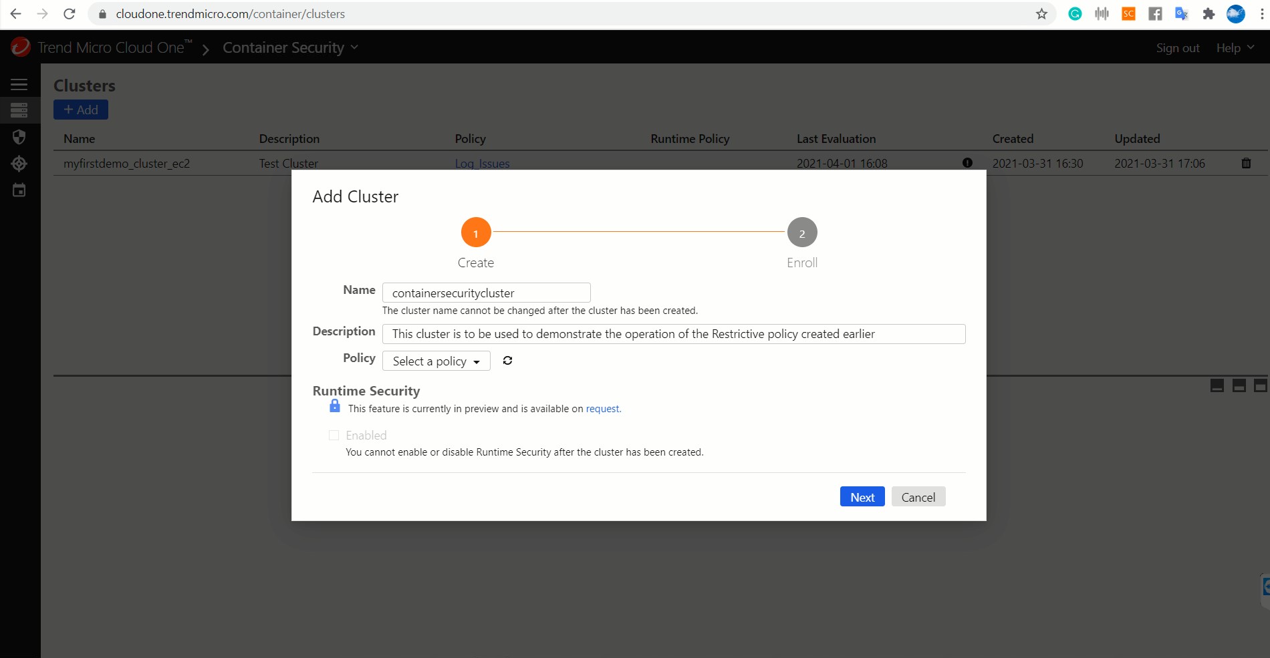Viewport: 1270px width, 658px height.
Task: Click the cluster Name input field
Action: pyautogui.click(x=486, y=293)
